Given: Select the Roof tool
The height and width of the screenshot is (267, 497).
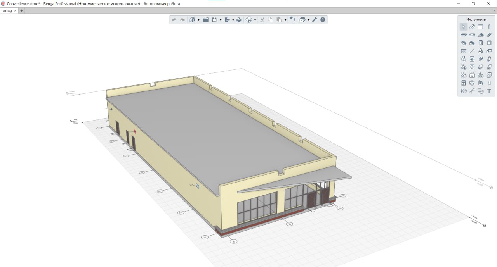Looking at the screenshot, I should pos(481,35).
